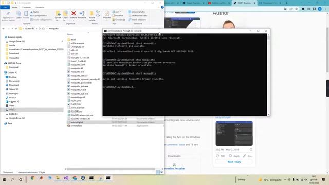Click the Reply button under the tweet
The image size is (329, 185).
[x=234, y=156]
